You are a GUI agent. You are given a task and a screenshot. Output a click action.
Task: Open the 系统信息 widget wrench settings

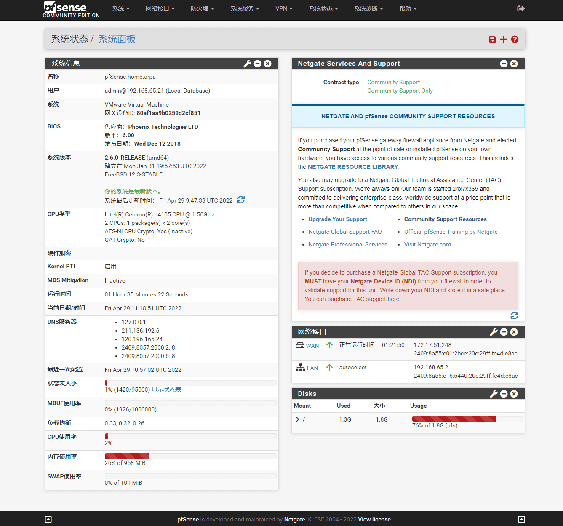247,64
